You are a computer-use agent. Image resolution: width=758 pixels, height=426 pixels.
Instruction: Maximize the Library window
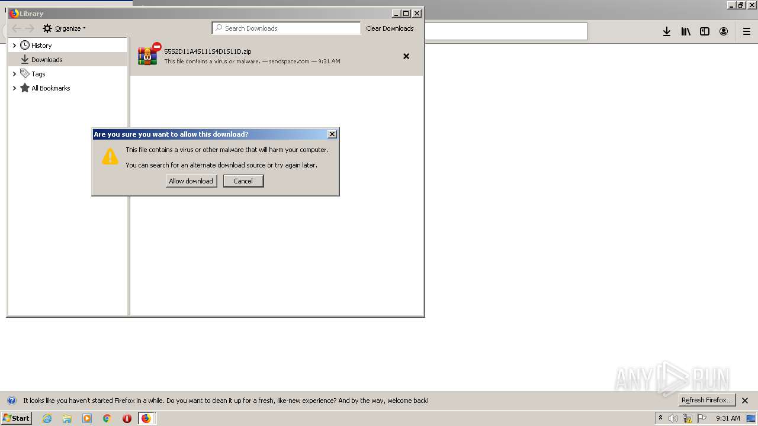tap(406, 14)
